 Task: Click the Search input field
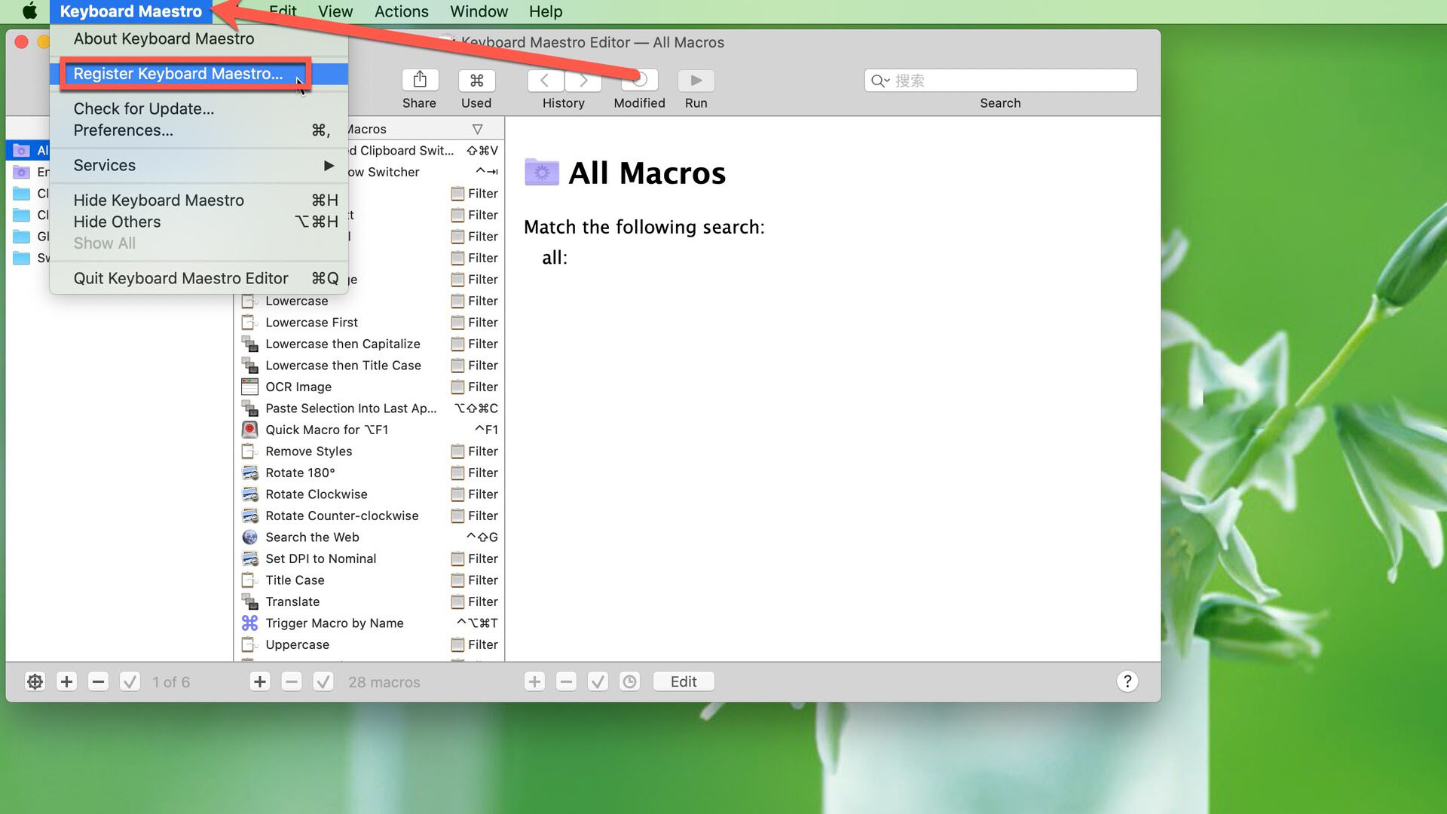(x=1000, y=81)
